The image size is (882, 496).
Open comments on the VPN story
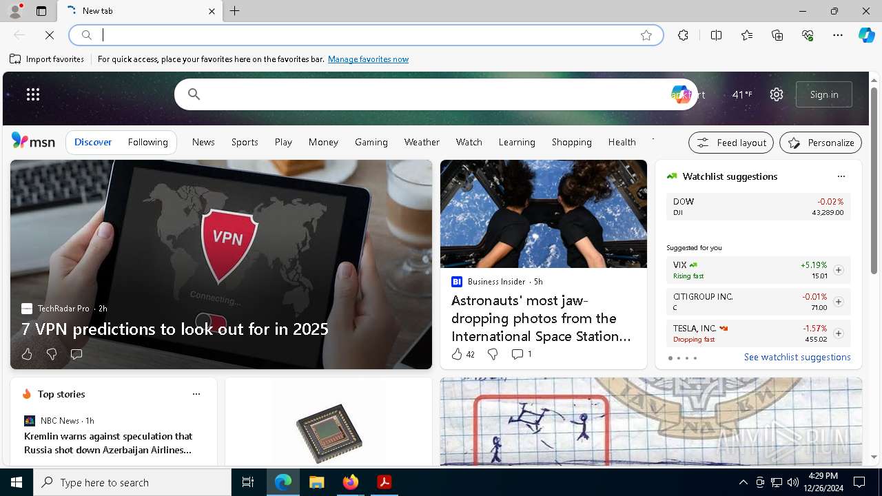click(x=76, y=354)
